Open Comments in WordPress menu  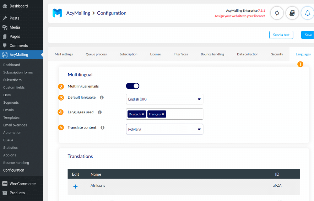(x=19, y=45)
